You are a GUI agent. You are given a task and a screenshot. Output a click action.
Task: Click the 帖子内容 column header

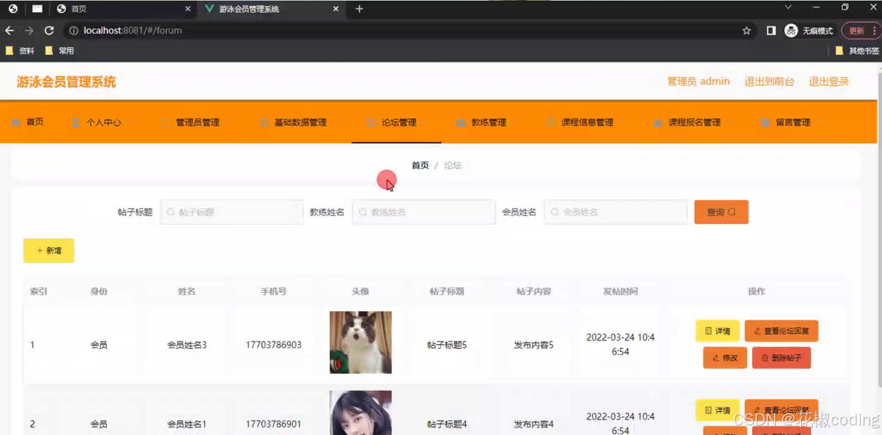click(x=533, y=291)
